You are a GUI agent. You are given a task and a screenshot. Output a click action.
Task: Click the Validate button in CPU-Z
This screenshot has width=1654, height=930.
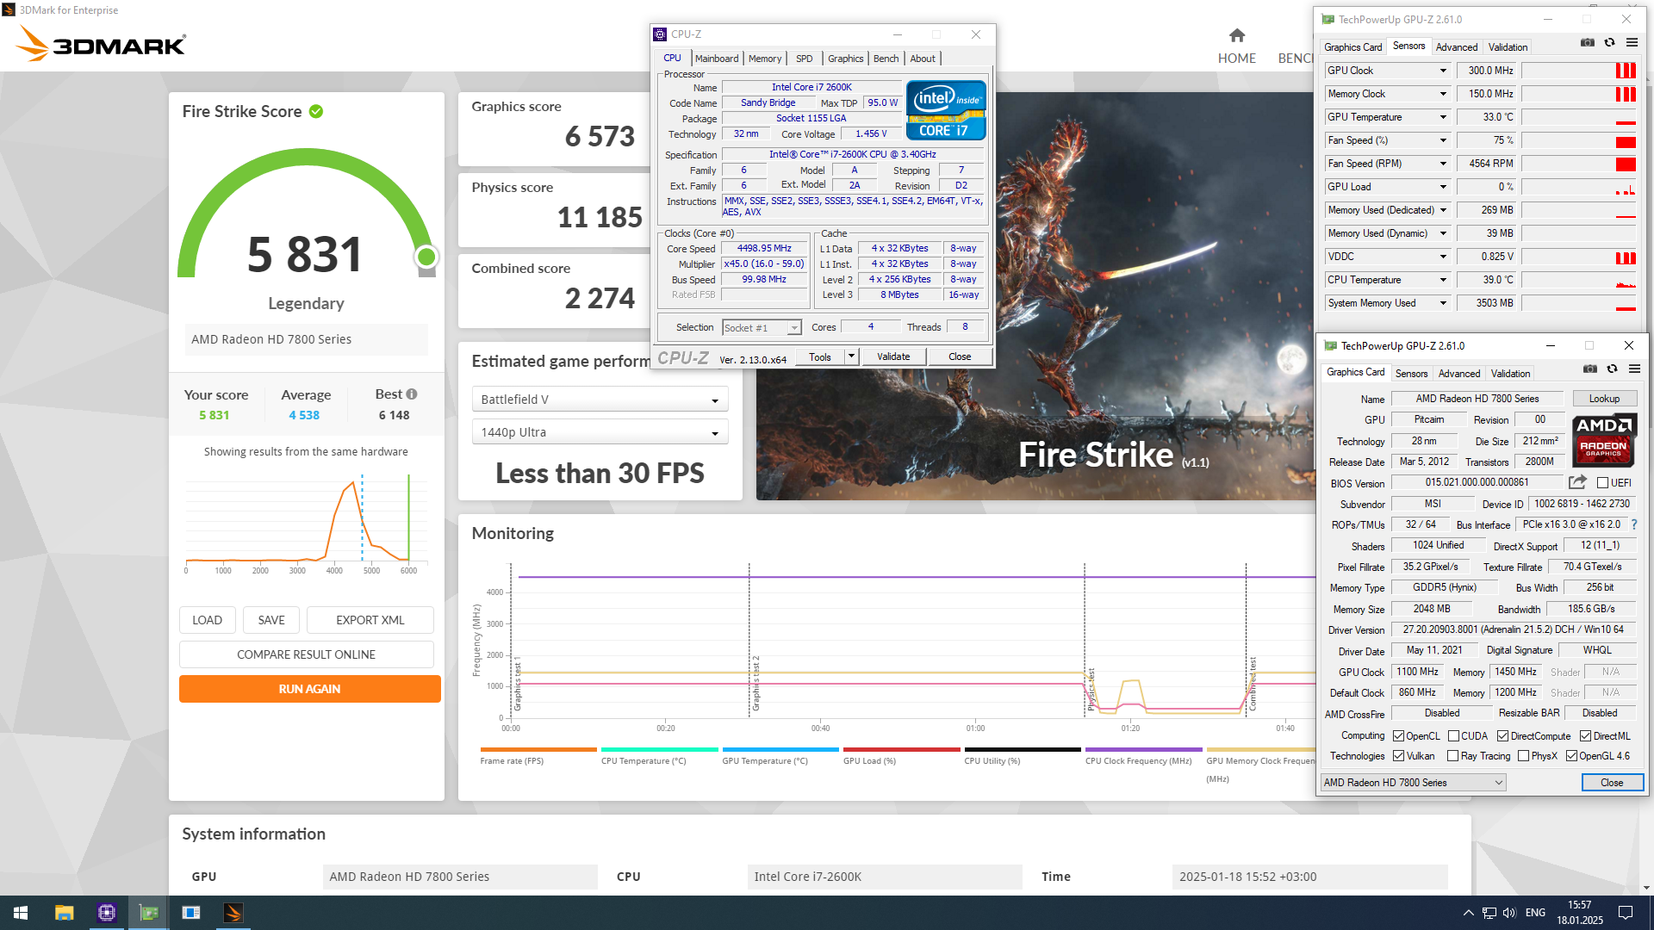click(x=893, y=356)
